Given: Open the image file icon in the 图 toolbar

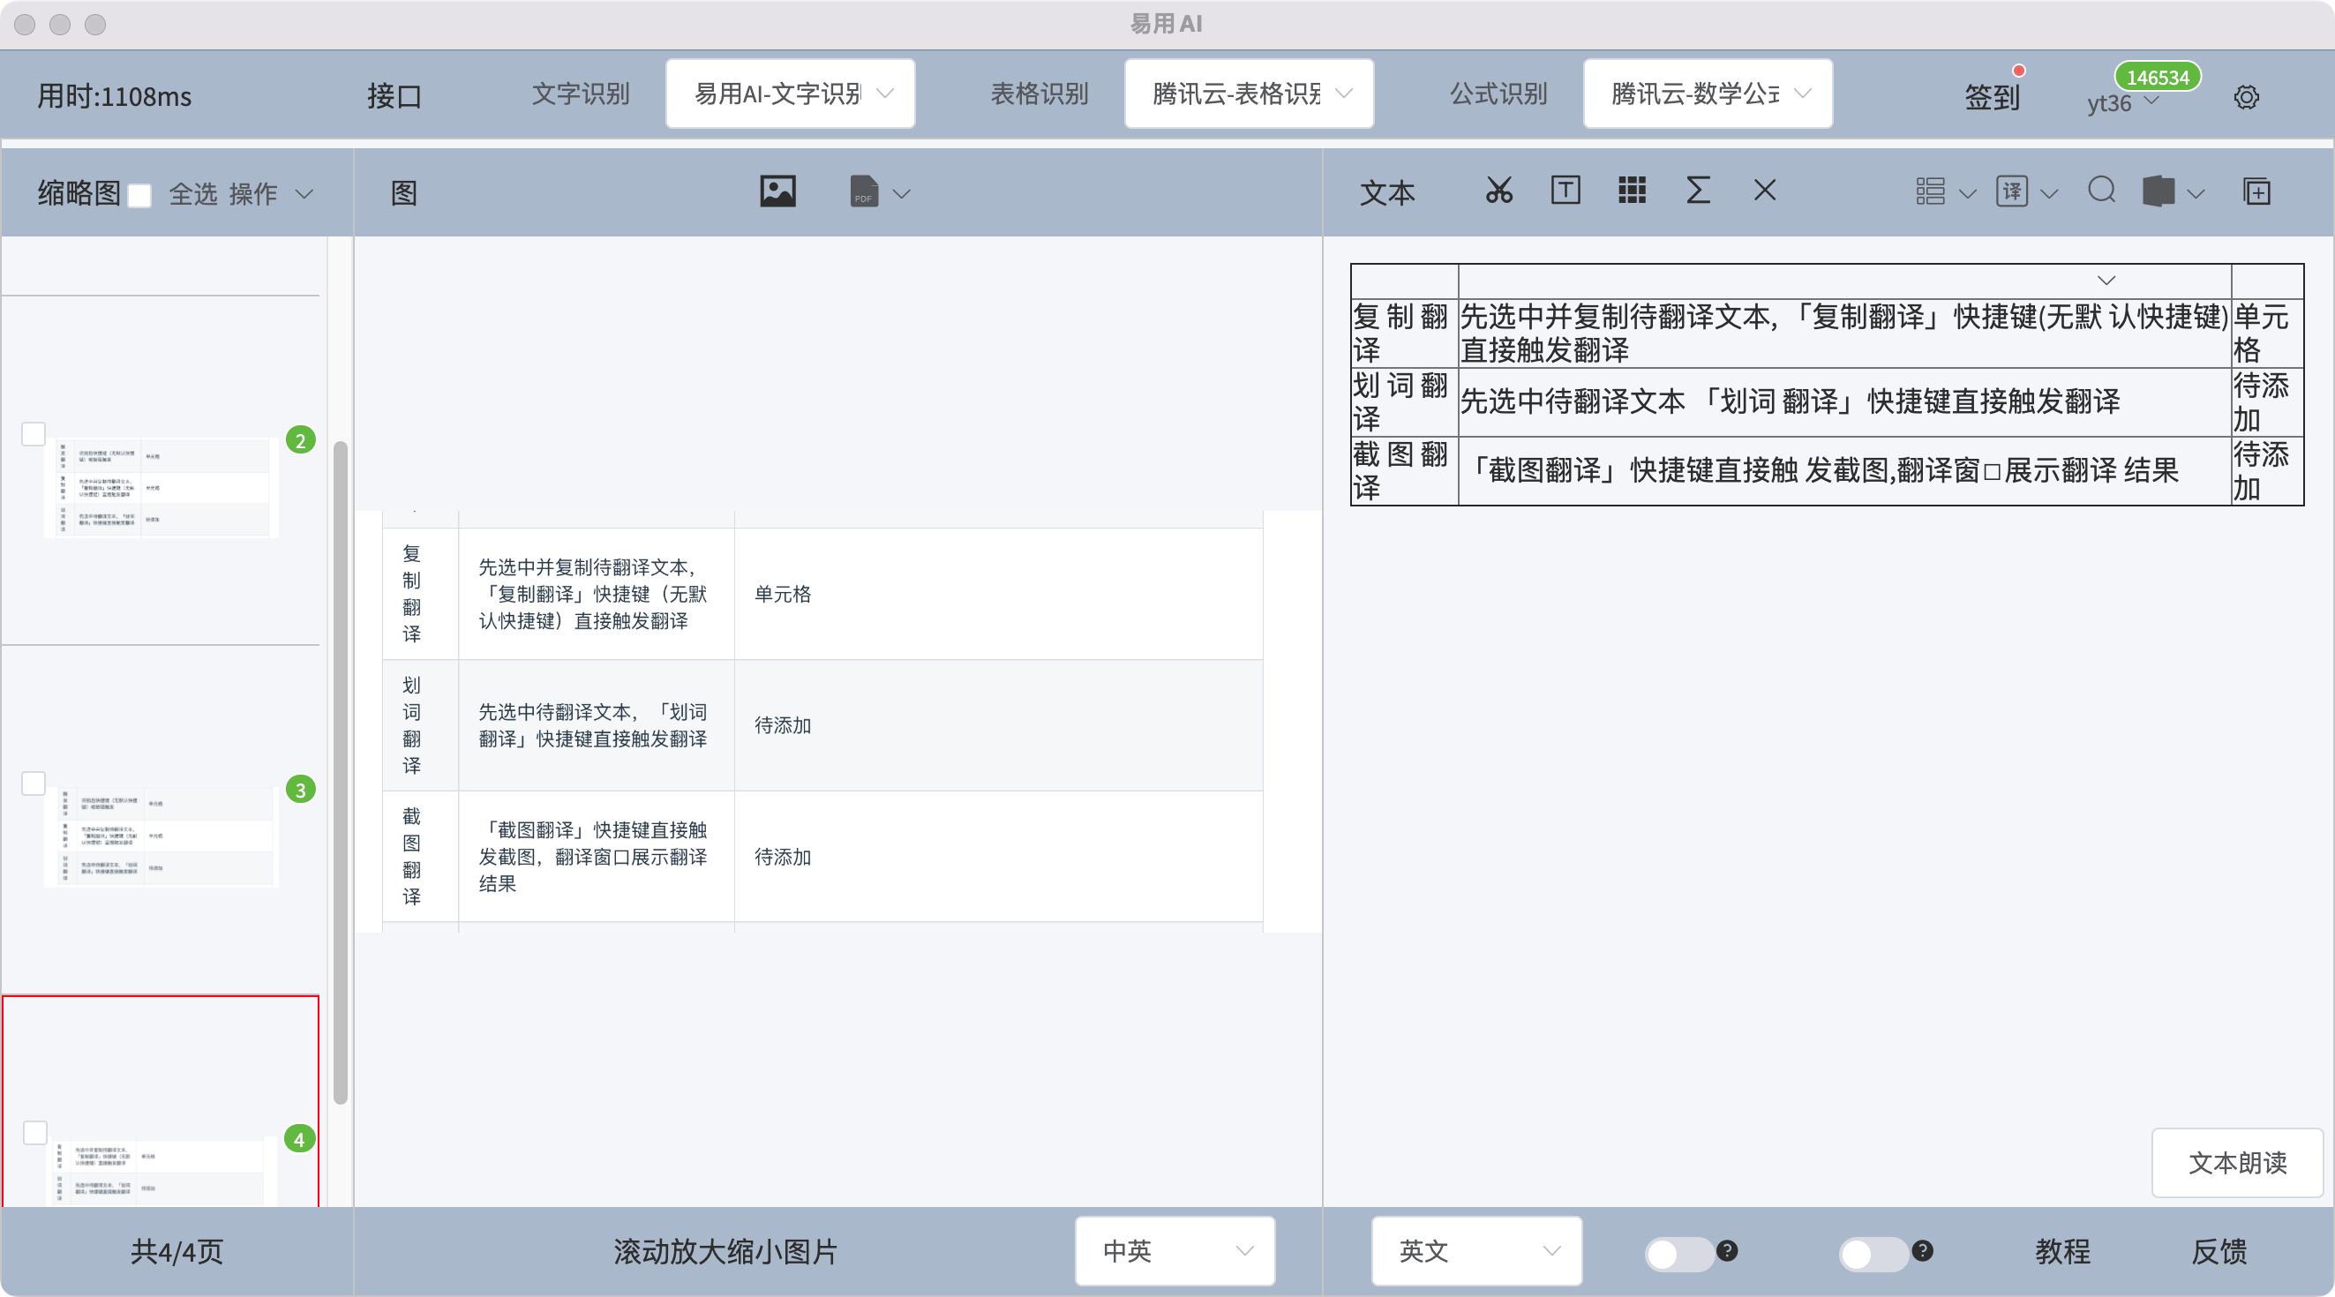Looking at the screenshot, I should pyautogui.click(x=777, y=191).
